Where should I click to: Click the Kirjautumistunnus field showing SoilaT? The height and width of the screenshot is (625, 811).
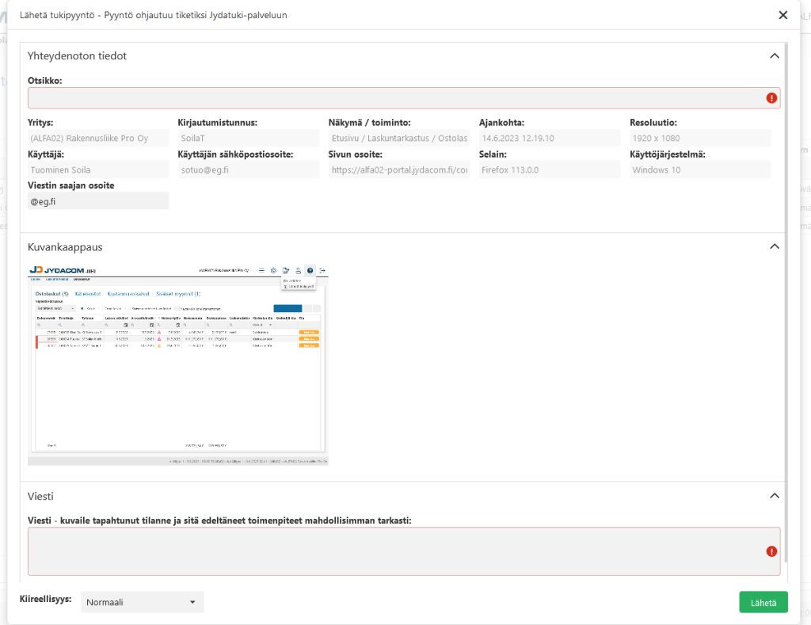click(x=249, y=138)
